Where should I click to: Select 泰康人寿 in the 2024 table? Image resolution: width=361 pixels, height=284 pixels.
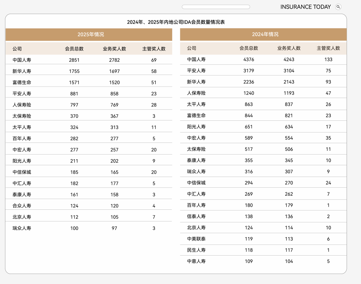[x=197, y=160]
